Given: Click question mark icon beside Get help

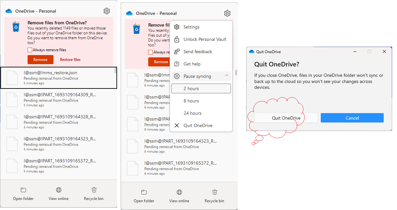Looking at the screenshot, I should [x=177, y=64].
